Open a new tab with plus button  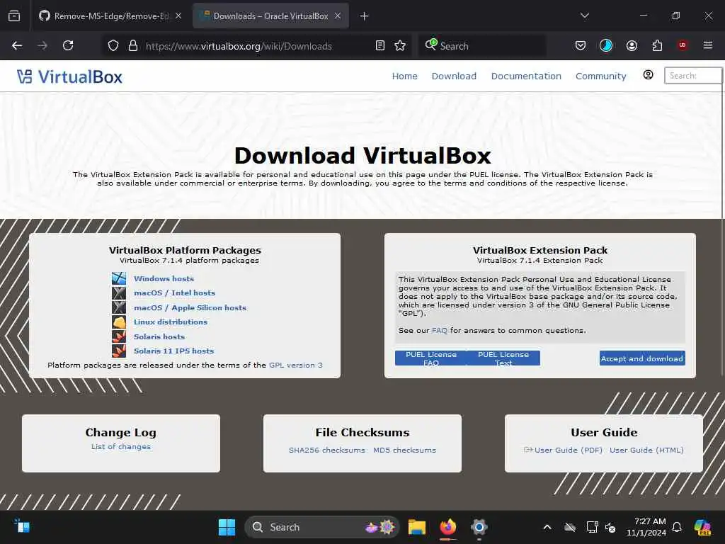tap(364, 16)
